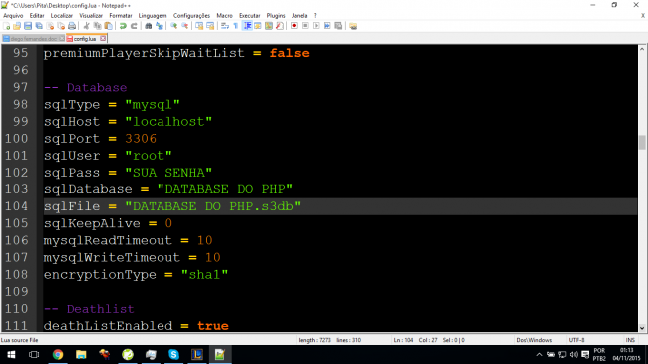
Task: Open the Visualizar menu
Action: (x=91, y=16)
